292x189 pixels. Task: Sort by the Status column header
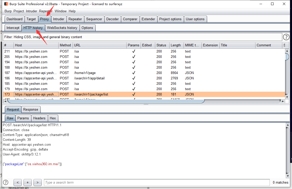click(x=162, y=45)
